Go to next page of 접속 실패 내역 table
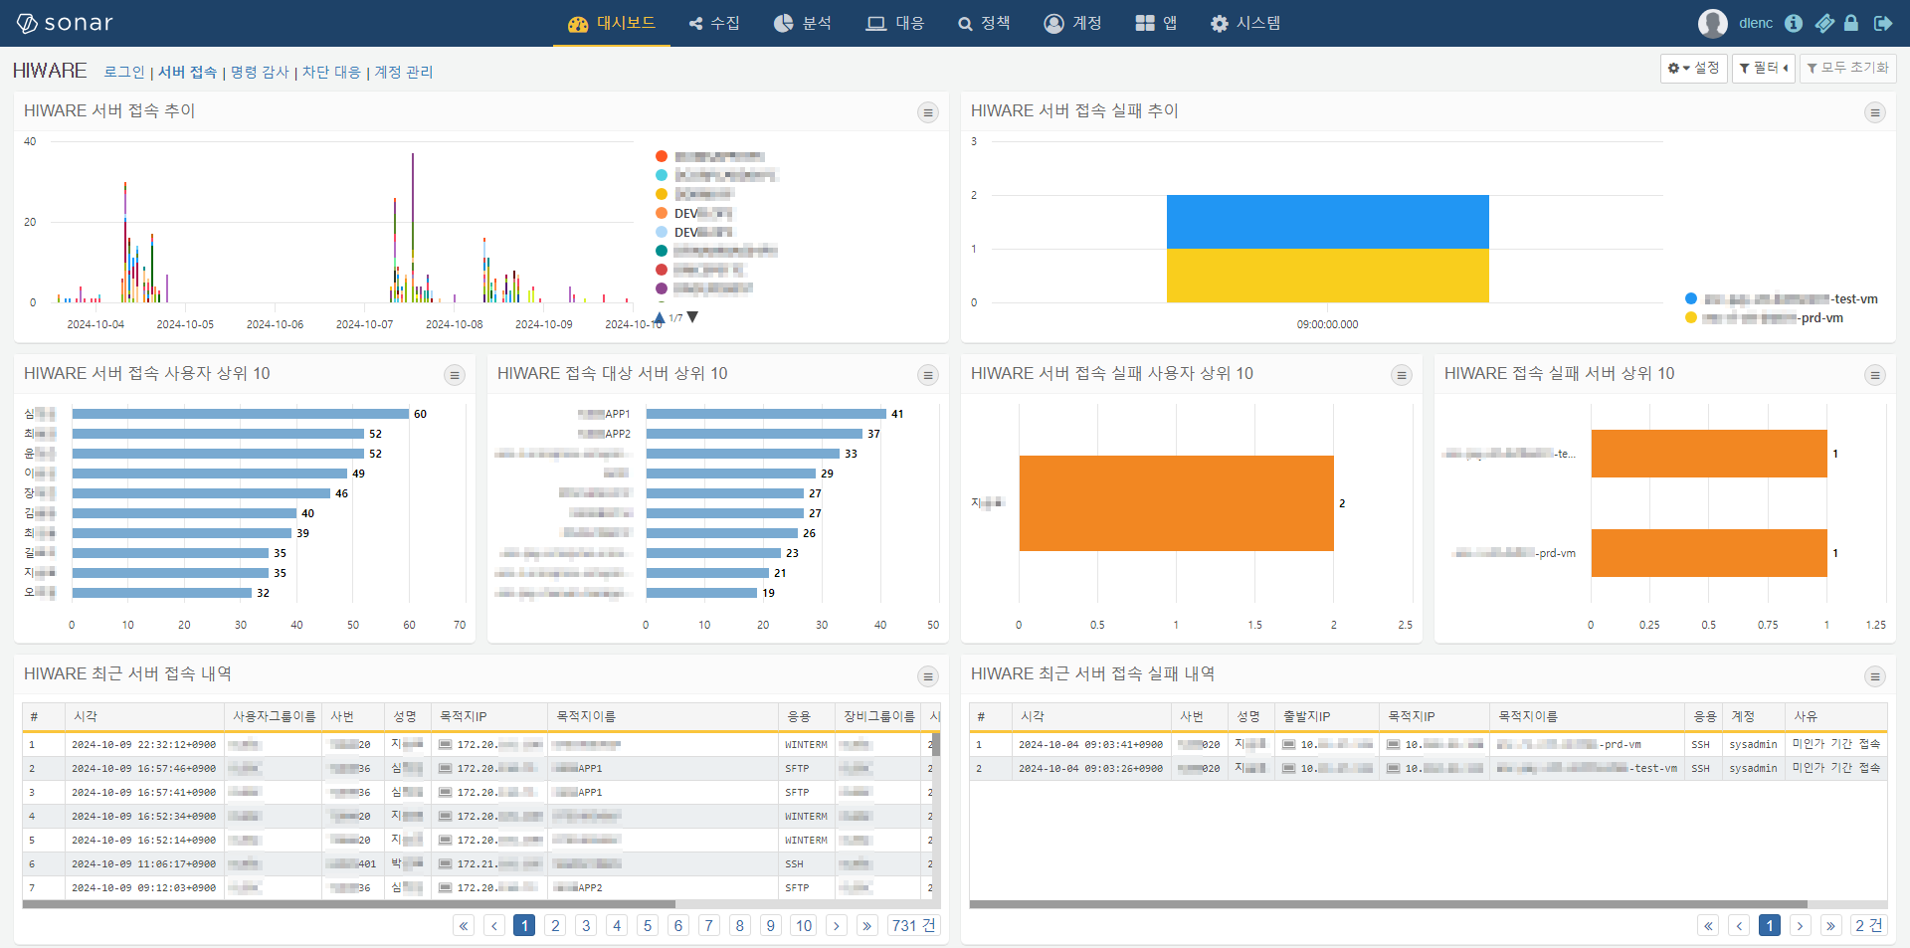 tap(1800, 925)
